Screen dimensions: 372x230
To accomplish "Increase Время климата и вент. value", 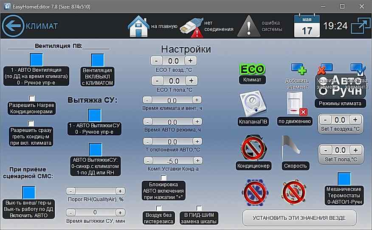I will 197,100.
